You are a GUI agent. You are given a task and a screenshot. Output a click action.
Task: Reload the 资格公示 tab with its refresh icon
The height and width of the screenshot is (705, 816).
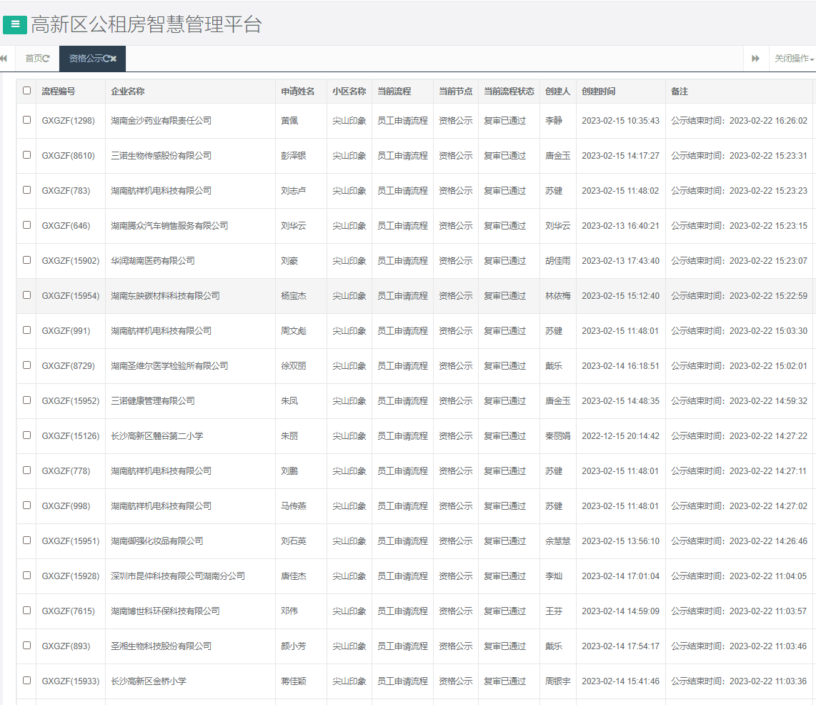(x=106, y=59)
